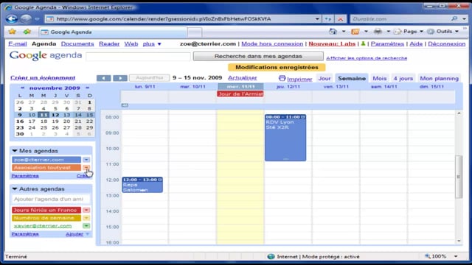Select day 19 in the mini calendar

pos(55,121)
